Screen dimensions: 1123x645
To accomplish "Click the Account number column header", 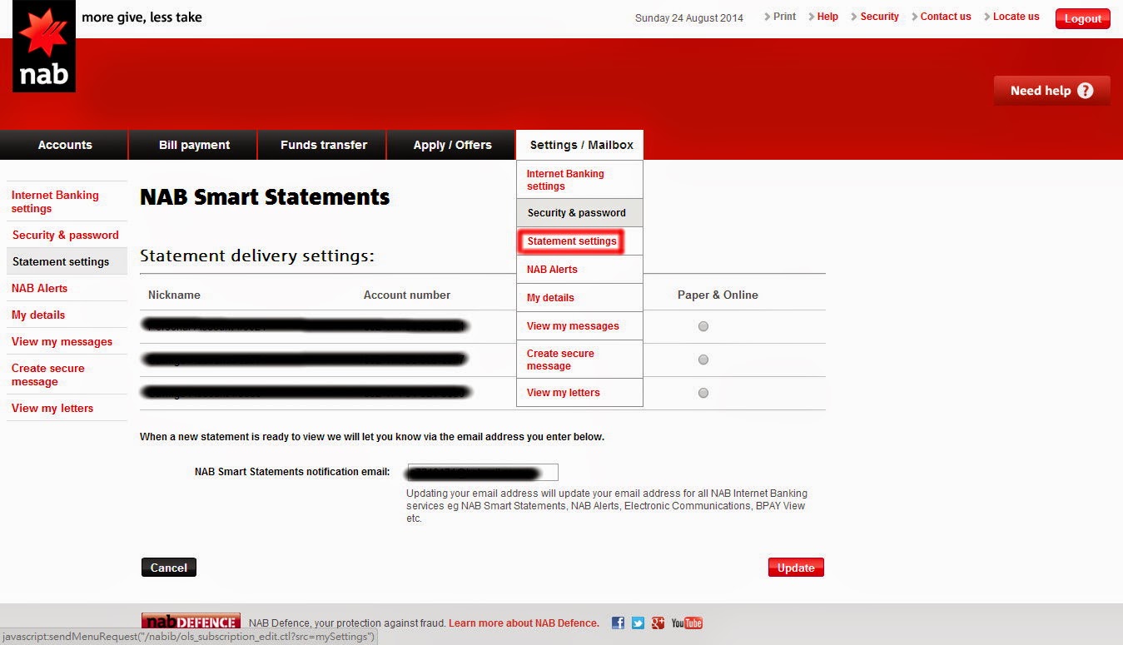I will tap(407, 295).
